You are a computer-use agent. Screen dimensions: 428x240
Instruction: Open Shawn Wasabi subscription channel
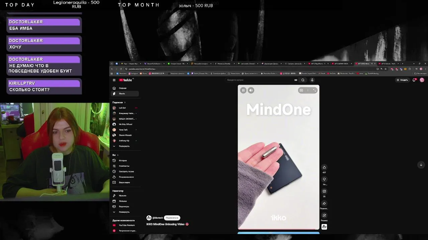click(124, 135)
